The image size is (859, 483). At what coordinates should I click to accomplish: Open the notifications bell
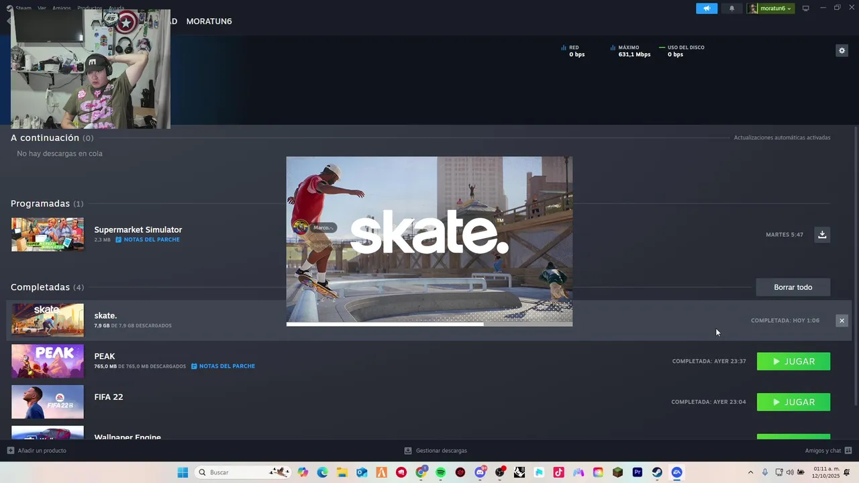point(731,9)
